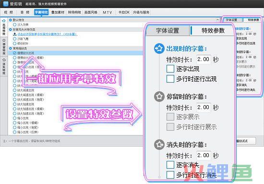Click the 慢慢放大出现 (模糊) list entry

(31, 58)
